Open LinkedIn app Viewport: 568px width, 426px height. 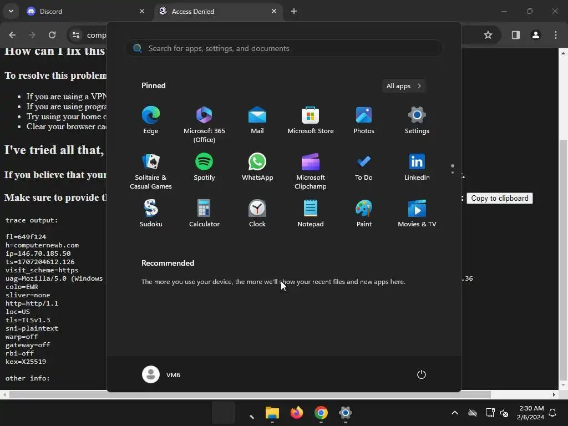click(417, 168)
